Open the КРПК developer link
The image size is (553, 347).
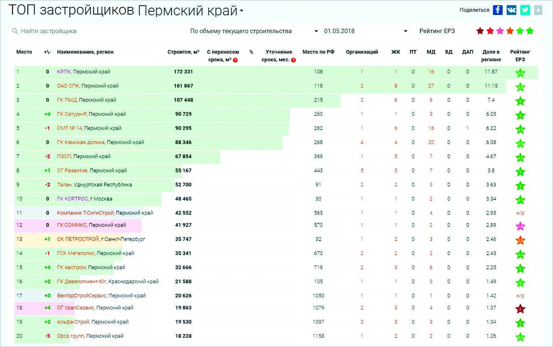click(x=64, y=72)
